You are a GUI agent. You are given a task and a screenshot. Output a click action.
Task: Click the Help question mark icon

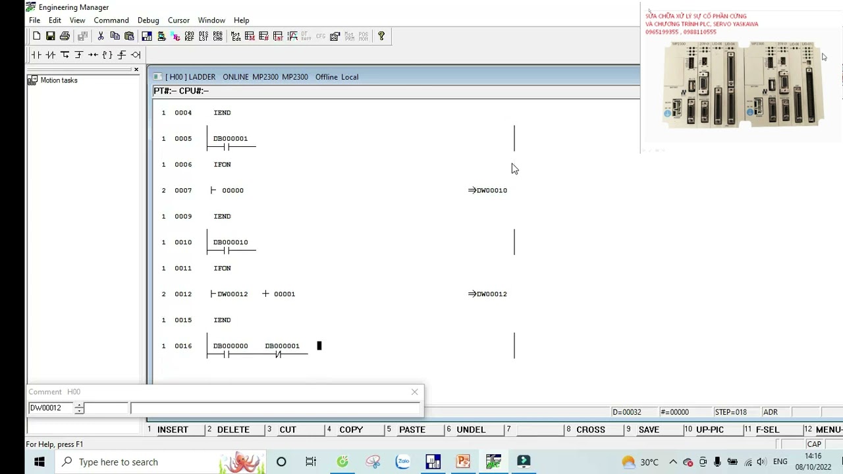point(381,36)
